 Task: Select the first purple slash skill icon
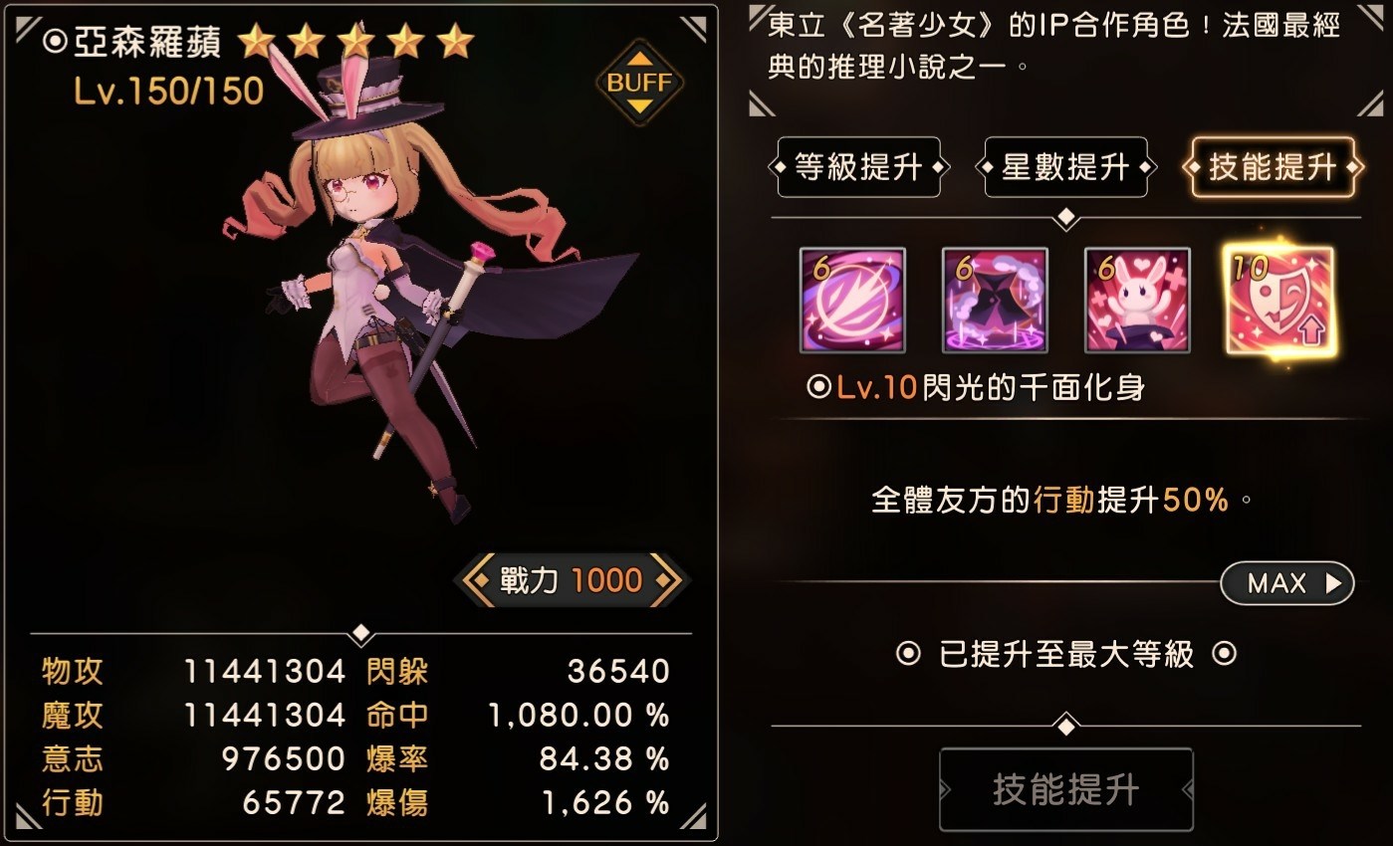(852, 302)
